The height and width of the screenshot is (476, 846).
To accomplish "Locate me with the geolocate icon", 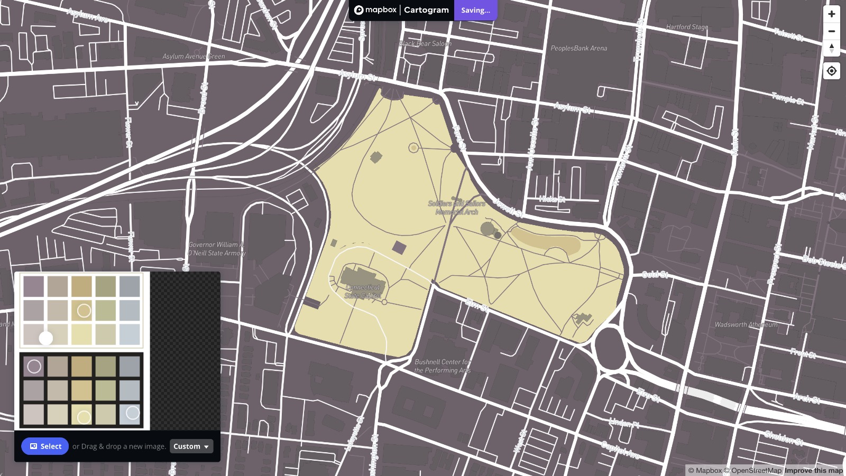I will pyautogui.click(x=832, y=71).
